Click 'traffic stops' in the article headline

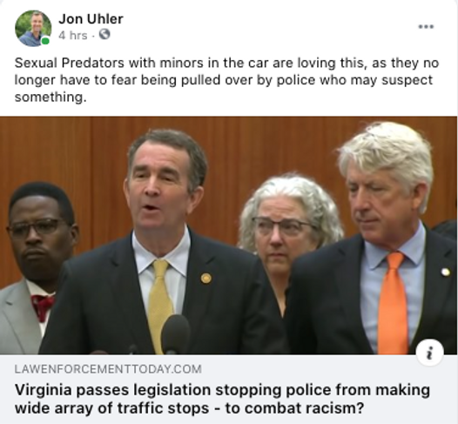[x=164, y=408]
